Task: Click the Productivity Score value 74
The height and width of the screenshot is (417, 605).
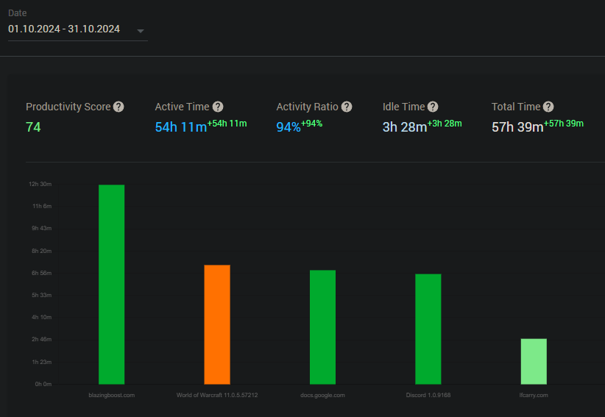Action: point(33,126)
